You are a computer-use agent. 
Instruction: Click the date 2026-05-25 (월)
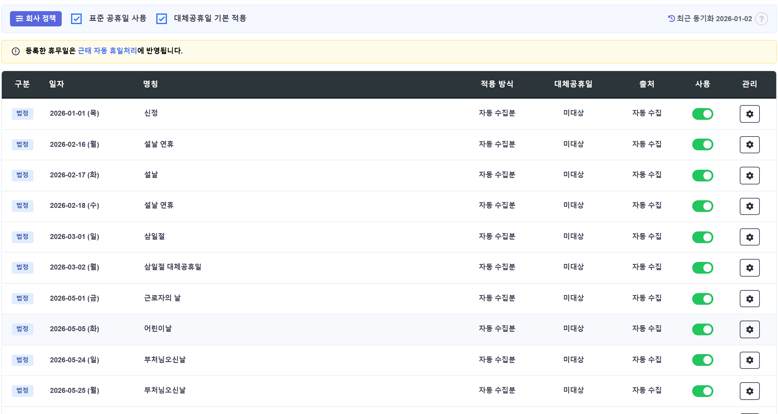click(75, 391)
